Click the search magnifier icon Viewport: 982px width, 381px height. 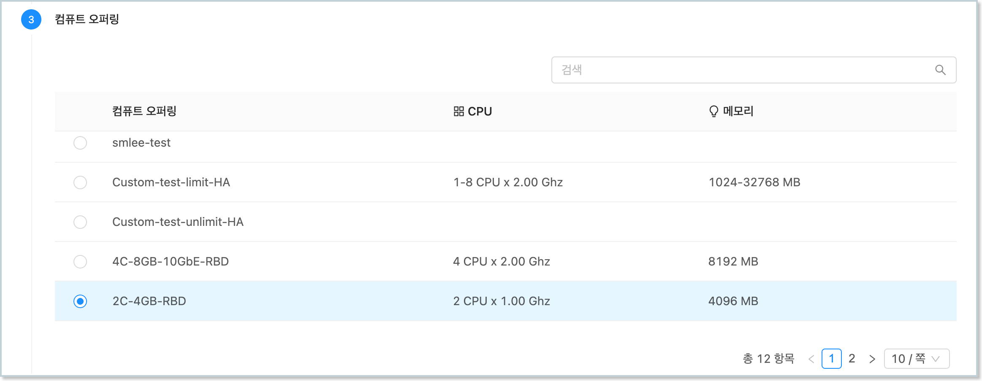click(x=940, y=69)
